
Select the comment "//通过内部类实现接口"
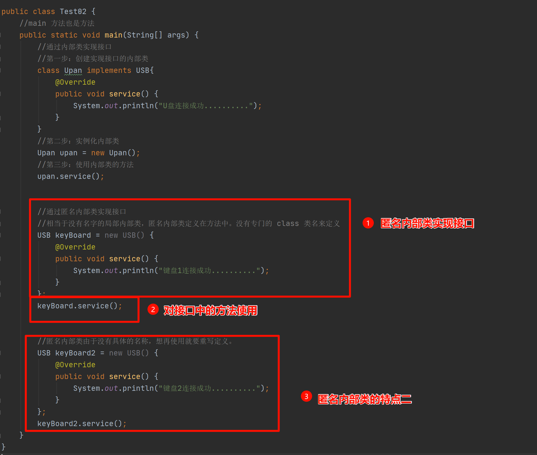point(75,47)
